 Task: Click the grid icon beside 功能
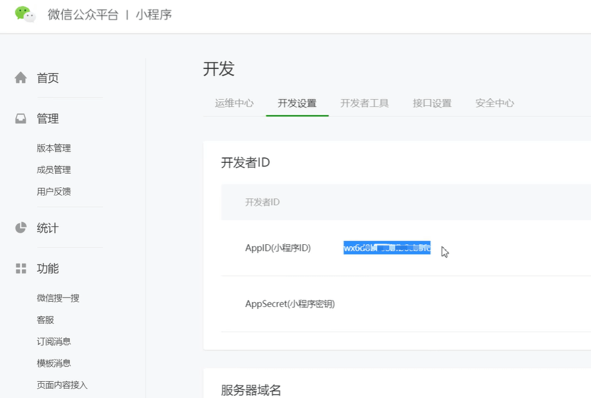point(21,268)
